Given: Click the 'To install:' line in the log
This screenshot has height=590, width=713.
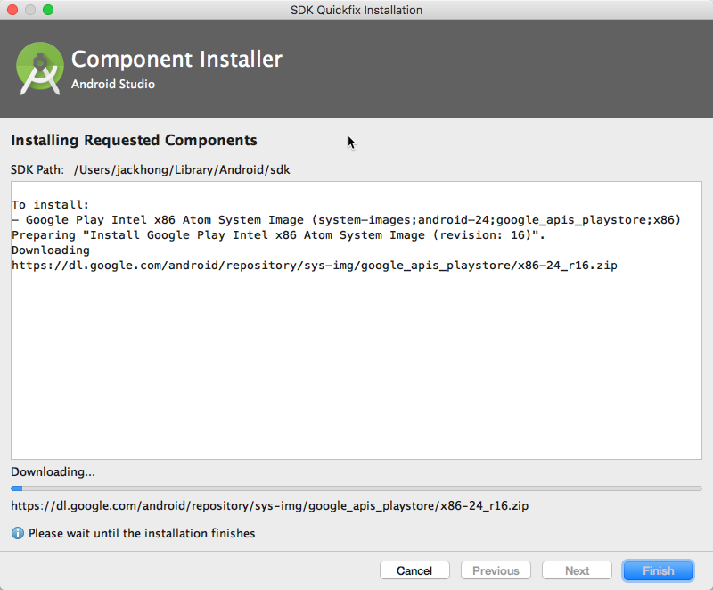Looking at the screenshot, I should pos(51,205).
